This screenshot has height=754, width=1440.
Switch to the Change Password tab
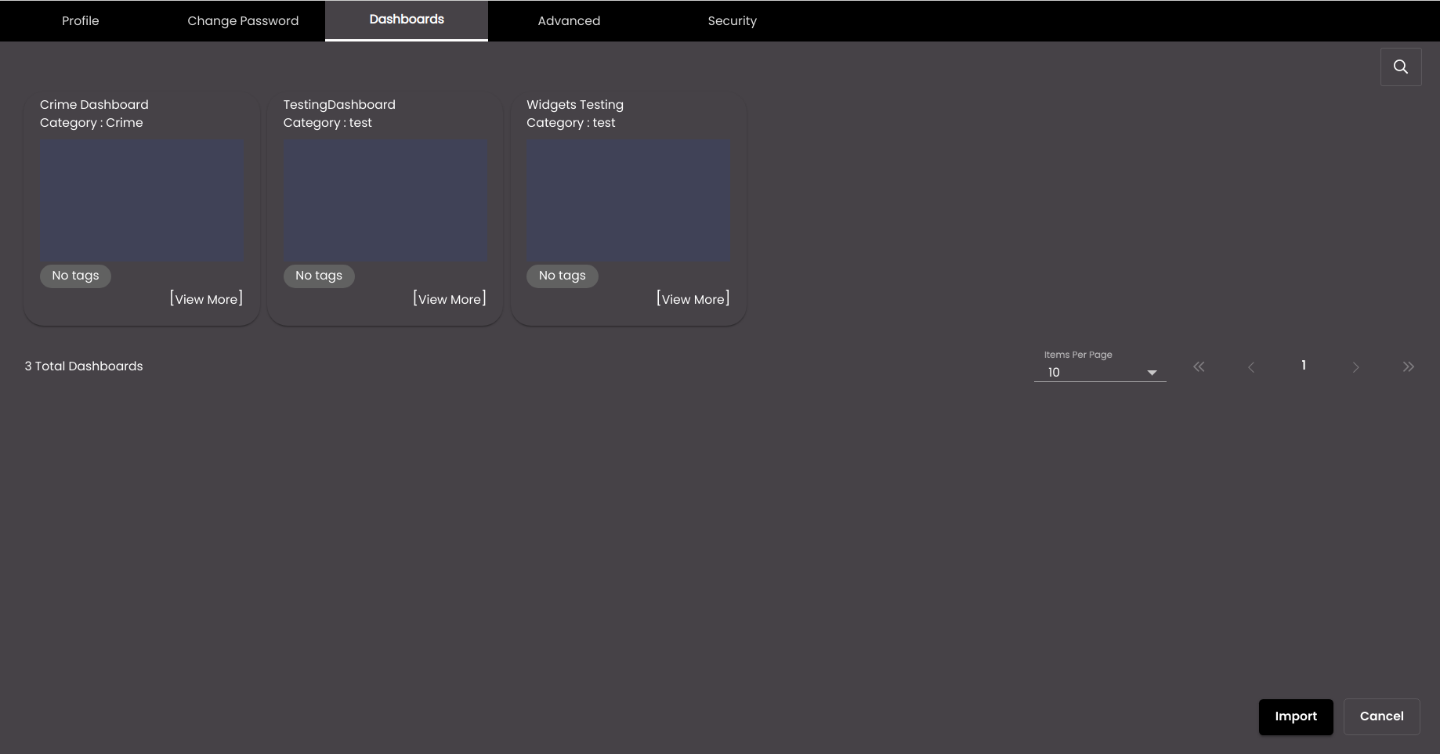pyautogui.click(x=243, y=21)
